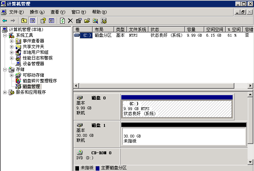Click the 文件系统 column header

click(x=138, y=29)
